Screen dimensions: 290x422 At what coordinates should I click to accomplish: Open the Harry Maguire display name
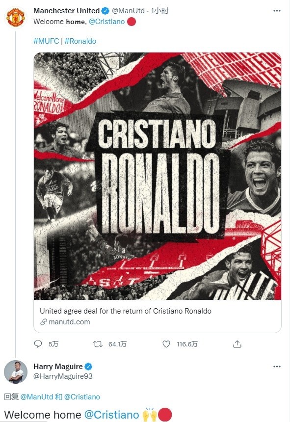(58, 367)
